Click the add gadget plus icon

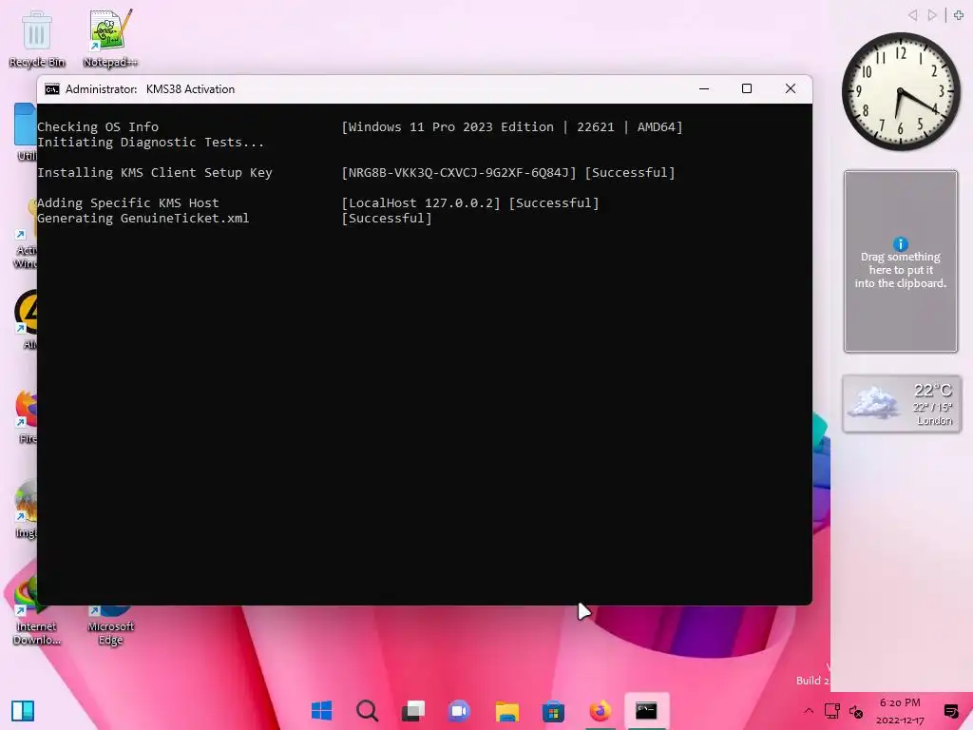pyautogui.click(x=959, y=15)
